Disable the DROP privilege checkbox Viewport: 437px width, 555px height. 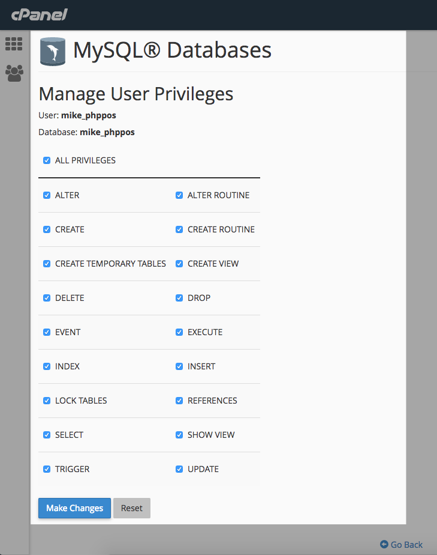(x=179, y=298)
